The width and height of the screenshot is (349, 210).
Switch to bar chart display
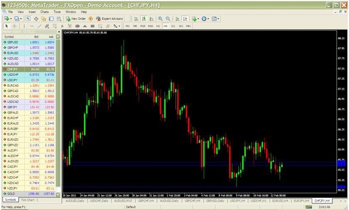(136, 19)
